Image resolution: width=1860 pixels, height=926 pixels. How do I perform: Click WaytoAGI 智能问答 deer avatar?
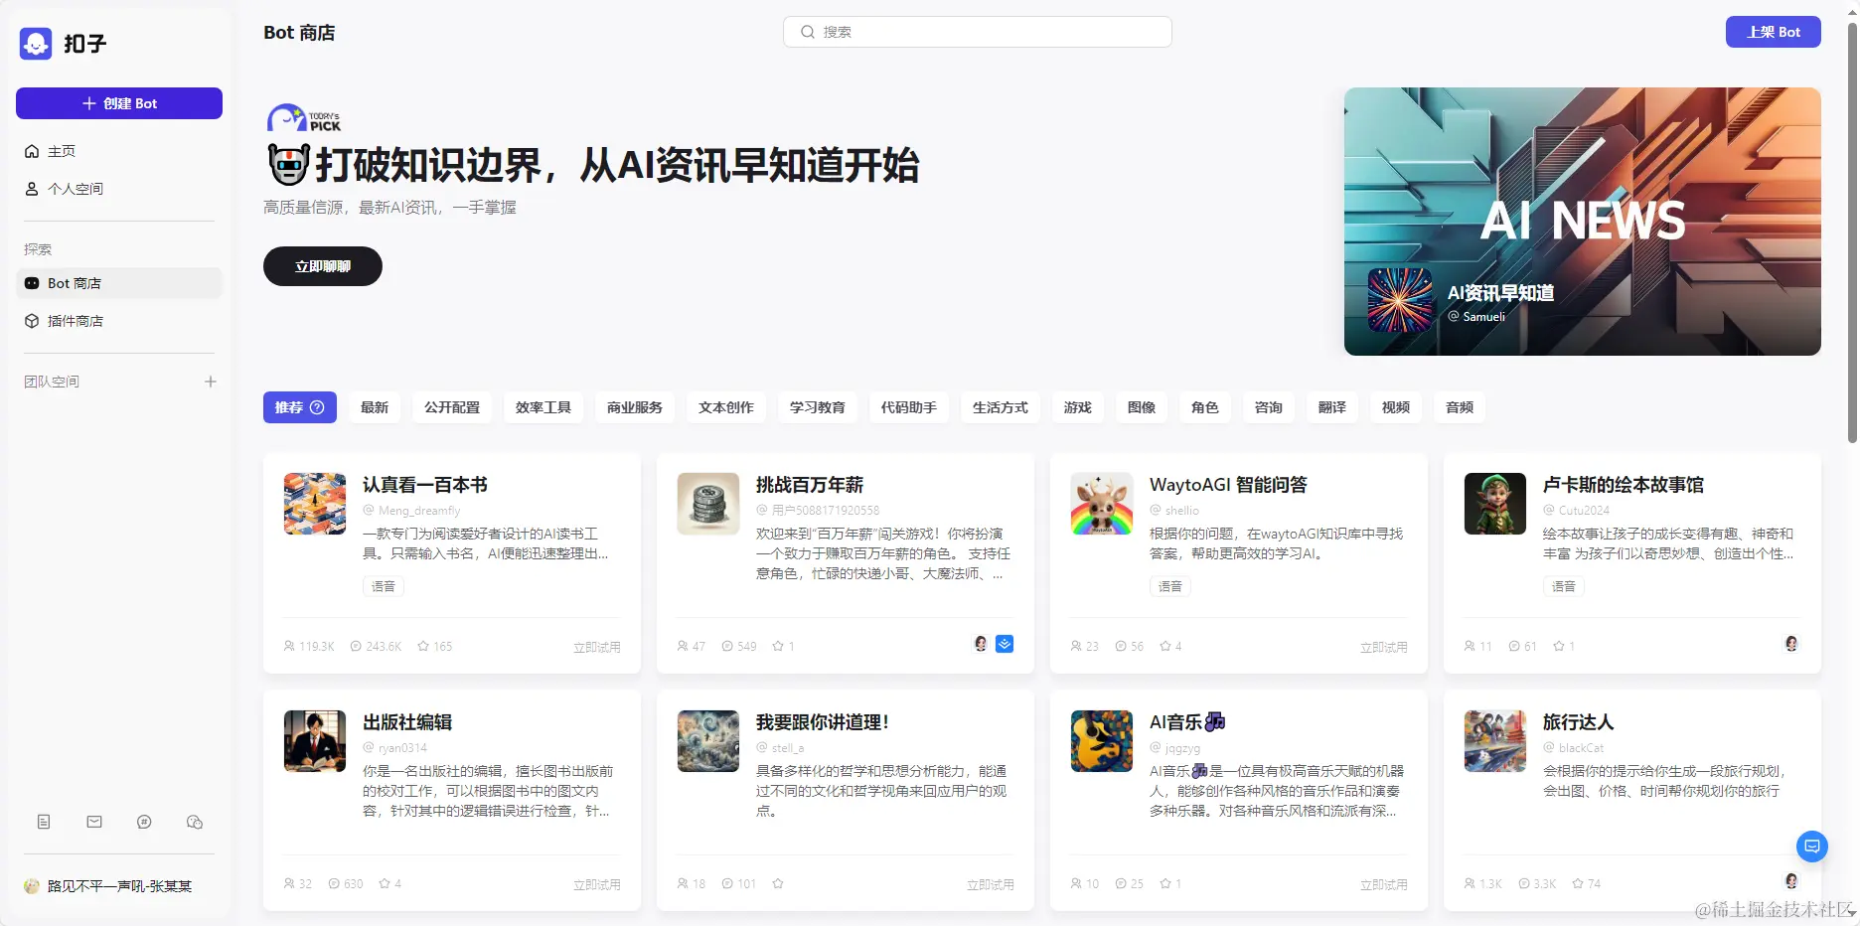tap(1102, 504)
